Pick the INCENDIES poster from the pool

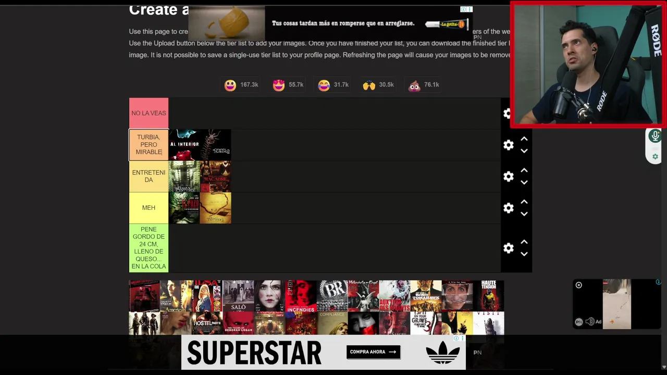point(301,296)
